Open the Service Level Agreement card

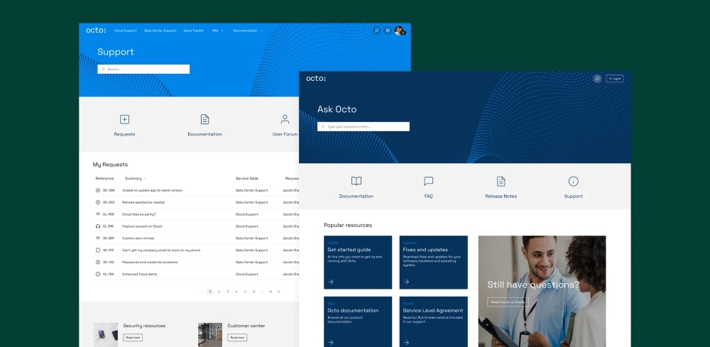pos(433,321)
